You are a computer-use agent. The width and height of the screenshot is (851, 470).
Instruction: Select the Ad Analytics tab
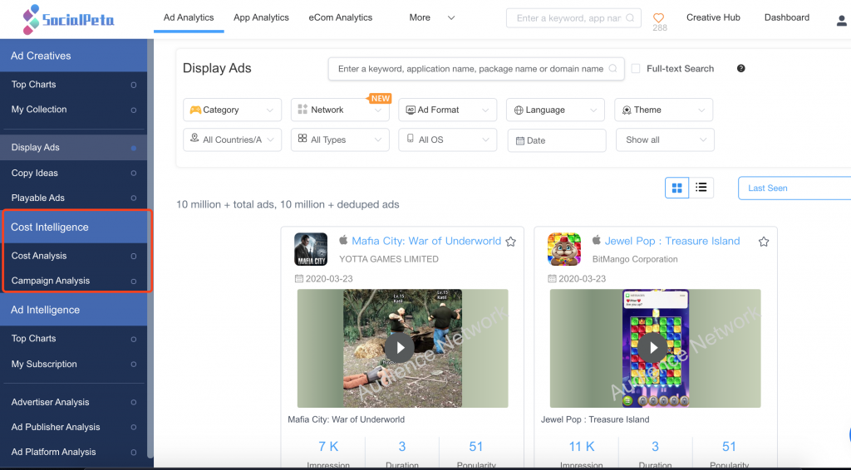[x=189, y=17]
